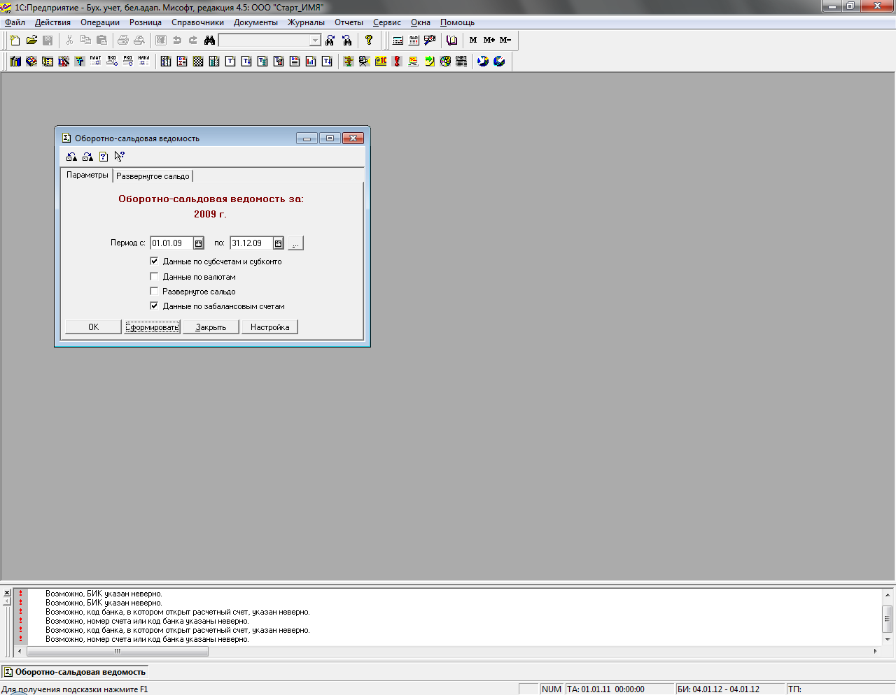
Task: Click the ТА: 01.01.11 status bar entry
Action: (618, 689)
